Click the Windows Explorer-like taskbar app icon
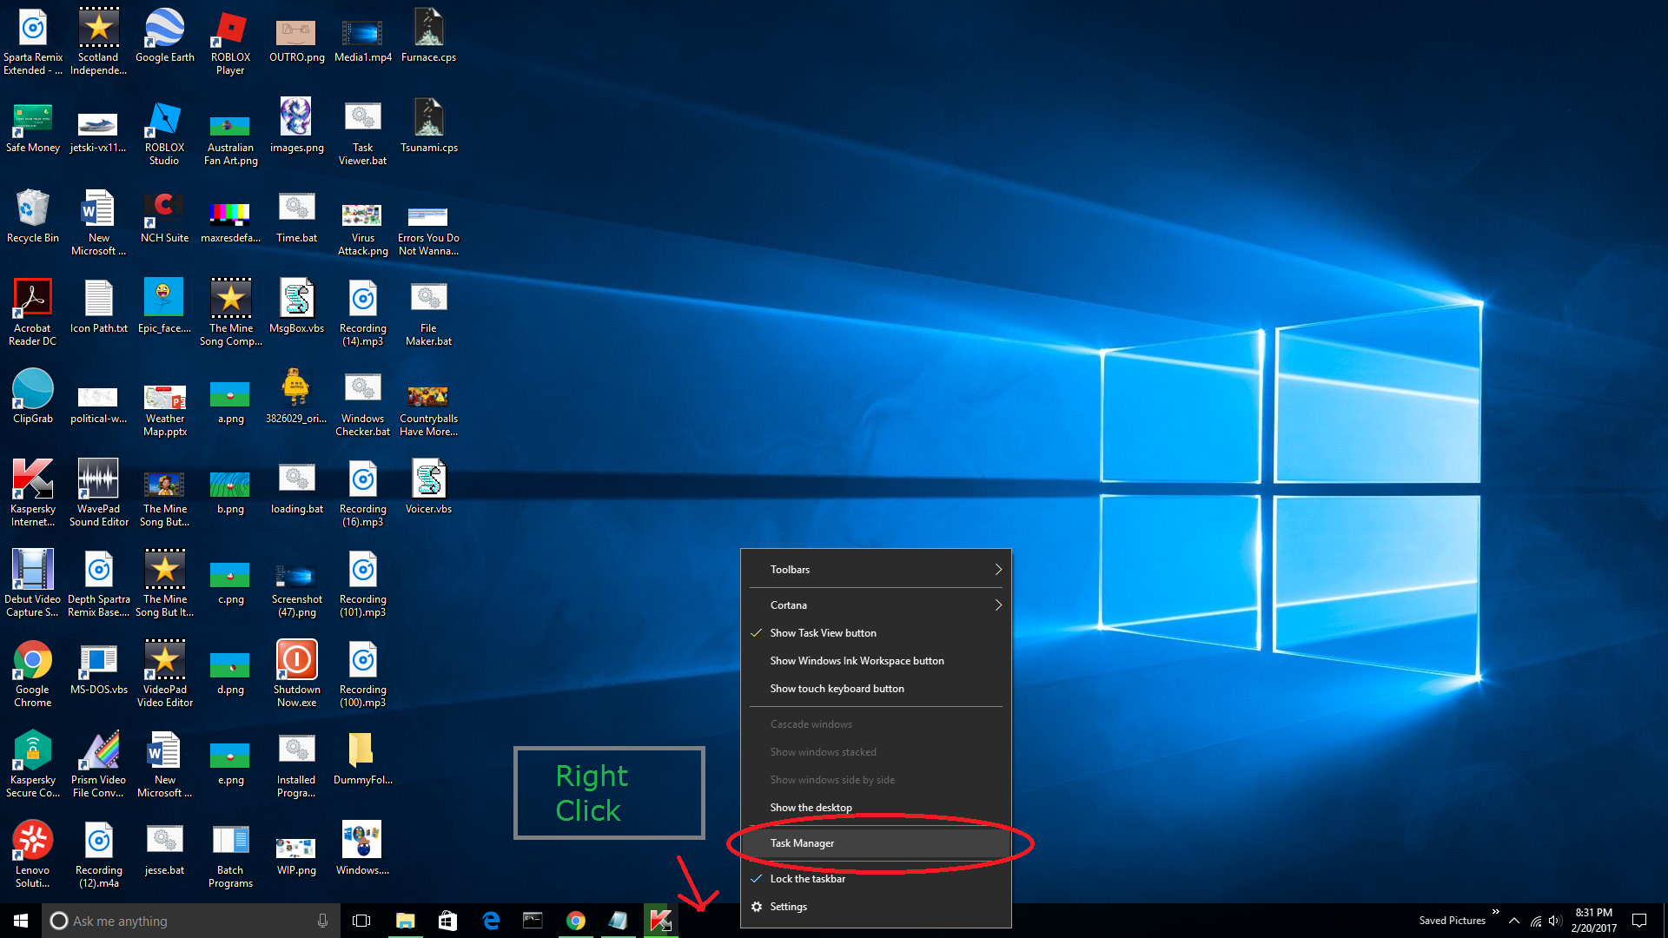 [618, 921]
